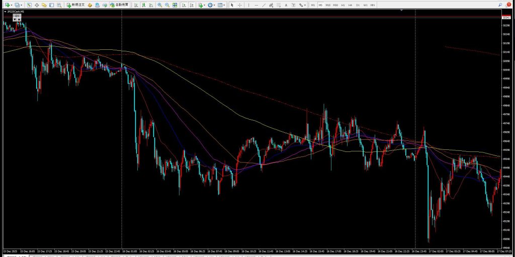Screen dimensions: 515x257
Task: Switch to the M15 timeframe
Action: click(328, 5)
